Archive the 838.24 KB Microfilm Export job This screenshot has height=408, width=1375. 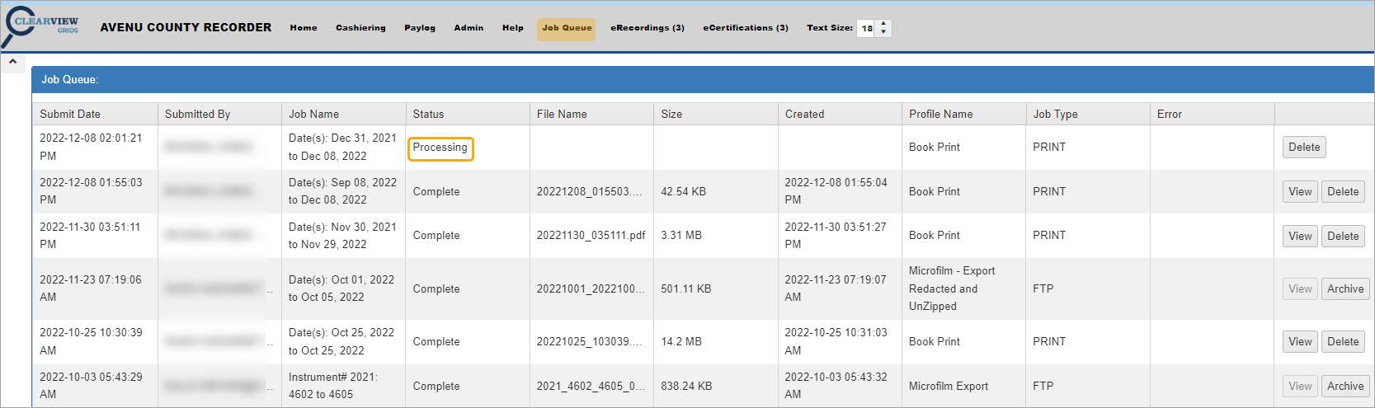click(x=1345, y=387)
